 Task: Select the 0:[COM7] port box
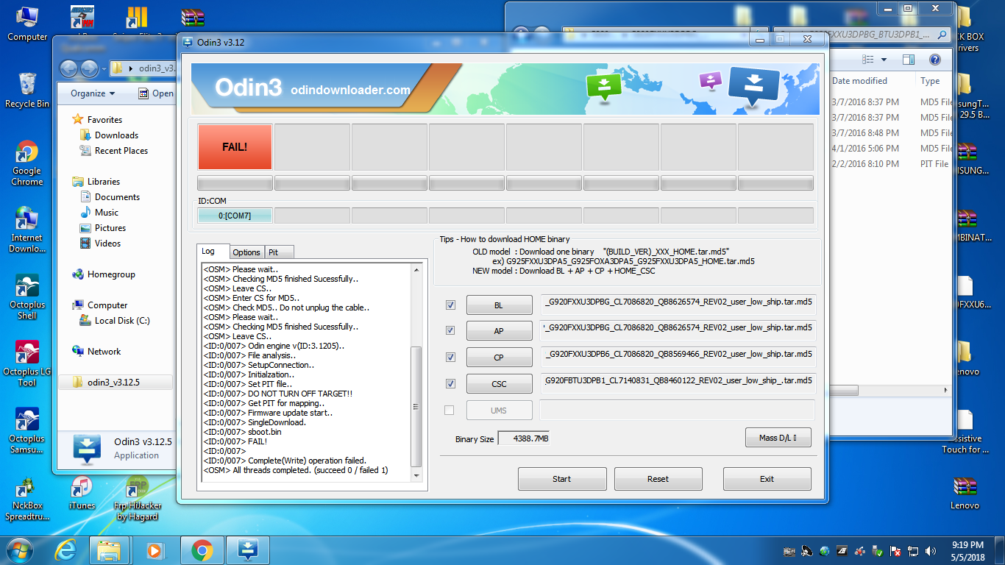point(235,216)
